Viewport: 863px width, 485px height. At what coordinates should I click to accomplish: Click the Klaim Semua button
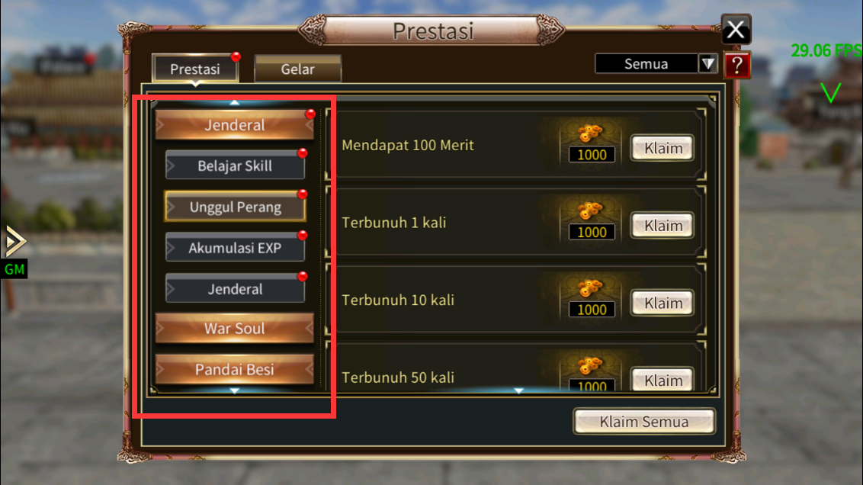pos(644,422)
